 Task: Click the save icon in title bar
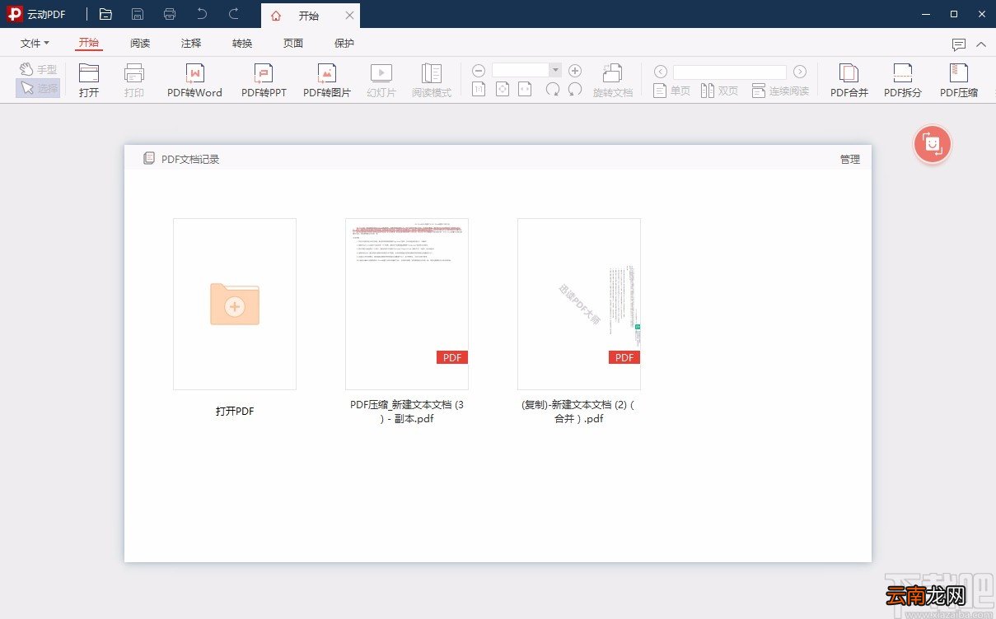138,14
